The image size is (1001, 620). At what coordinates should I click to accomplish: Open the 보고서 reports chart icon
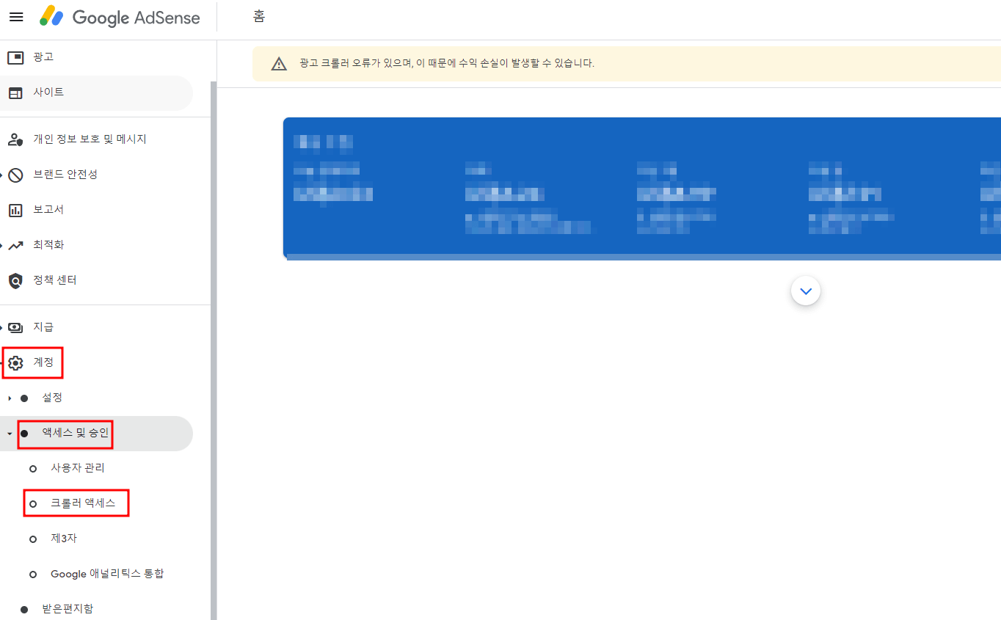click(x=15, y=209)
